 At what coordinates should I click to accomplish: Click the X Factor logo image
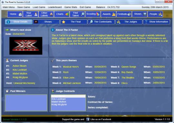point(26,46)
